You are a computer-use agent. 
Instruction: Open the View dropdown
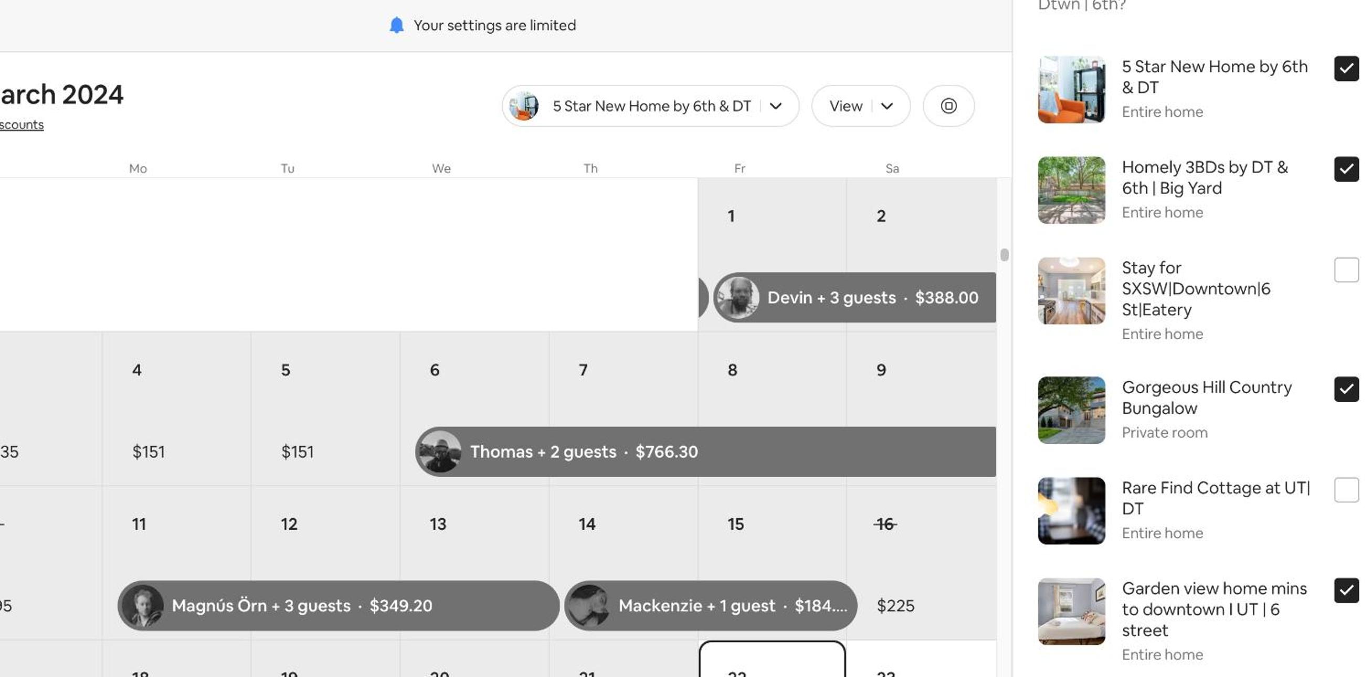click(861, 106)
